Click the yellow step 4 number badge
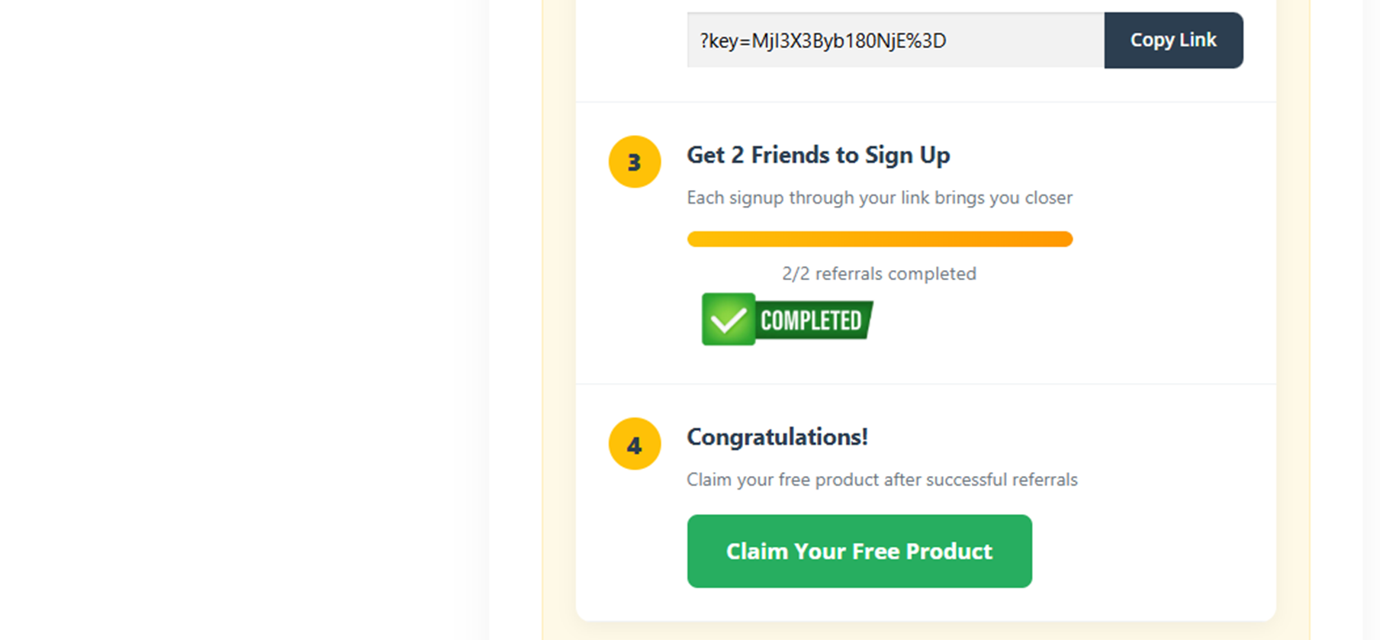This screenshot has height=640, width=1380. pyautogui.click(x=634, y=444)
